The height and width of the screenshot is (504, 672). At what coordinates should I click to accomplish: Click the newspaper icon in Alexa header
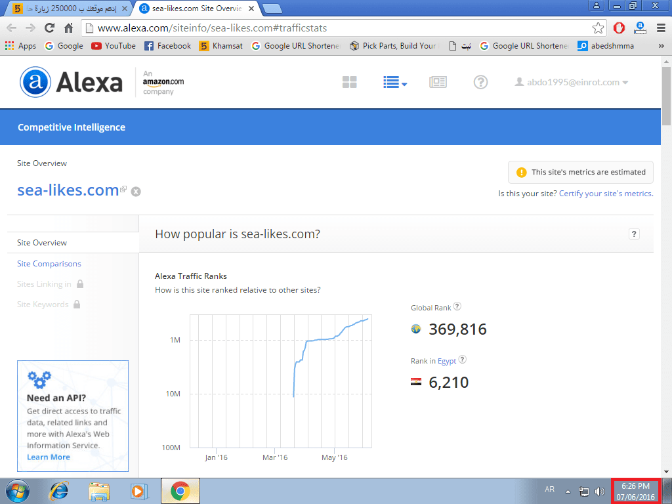(x=438, y=82)
